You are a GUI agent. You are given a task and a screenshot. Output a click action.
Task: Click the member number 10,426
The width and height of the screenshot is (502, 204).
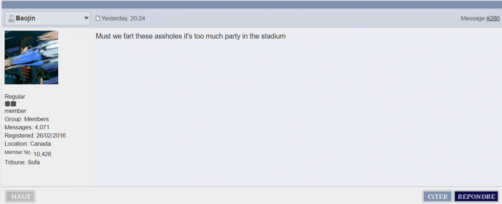(x=42, y=153)
